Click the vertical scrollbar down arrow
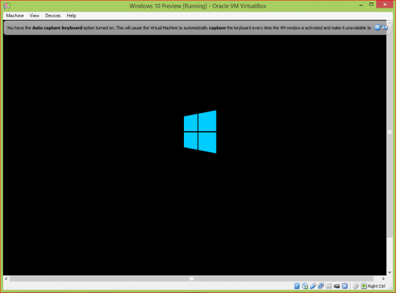Image resolution: width=396 pixels, height=293 pixels. (390, 273)
